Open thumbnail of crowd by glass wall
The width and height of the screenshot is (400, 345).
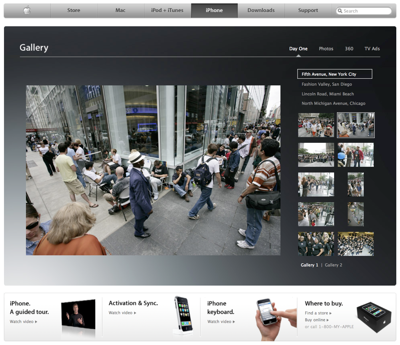[316, 214]
